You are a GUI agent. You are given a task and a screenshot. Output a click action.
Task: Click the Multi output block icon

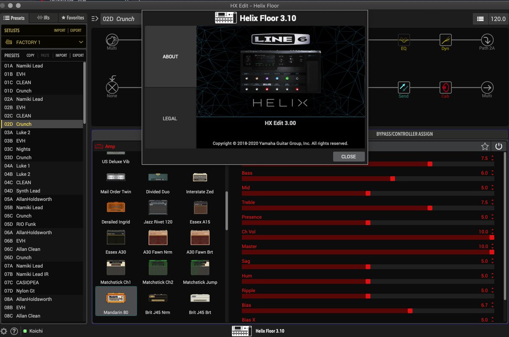coord(487,87)
